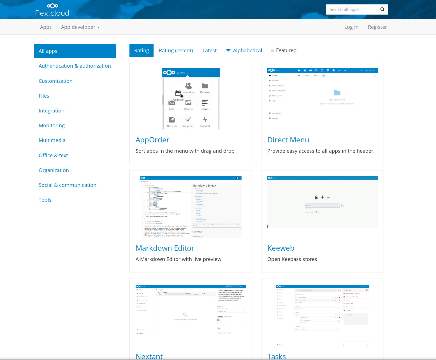This screenshot has height=360, width=436.
Task: Expand the App developer dropdown
Action: pyautogui.click(x=80, y=27)
